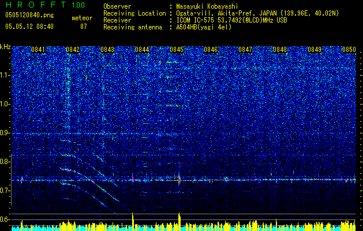Click the 0846 time marker
This screenshot has width=363, height=231.
click(211, 50)
